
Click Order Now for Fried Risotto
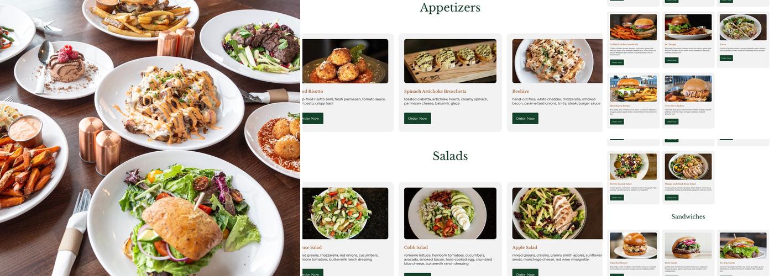312,118
